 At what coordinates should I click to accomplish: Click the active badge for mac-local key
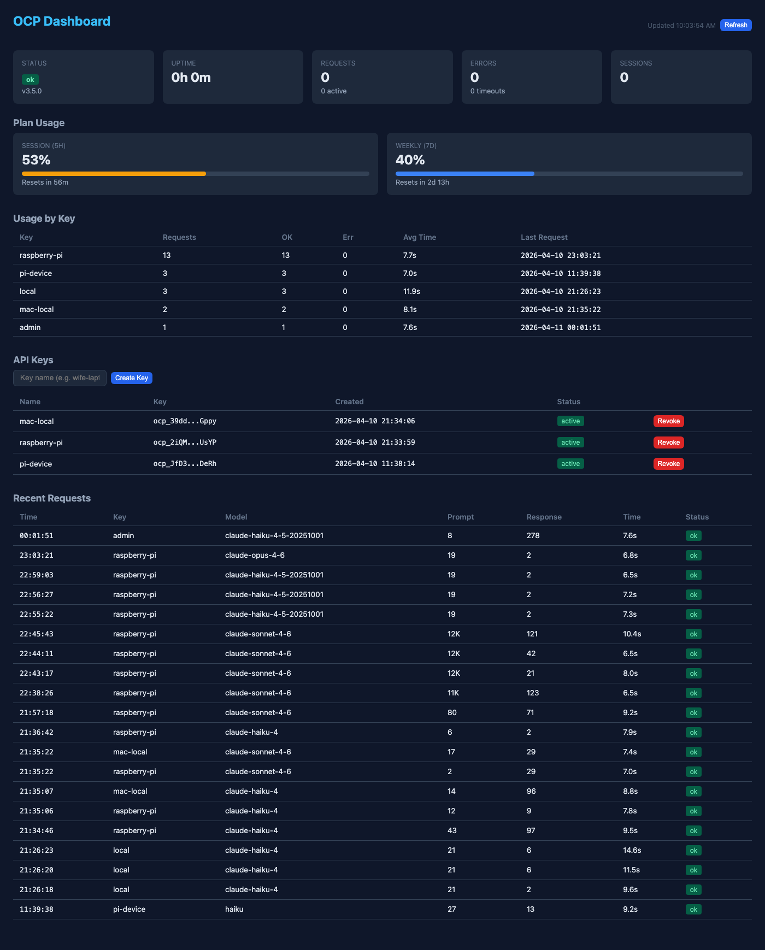[x=570, y=421]
